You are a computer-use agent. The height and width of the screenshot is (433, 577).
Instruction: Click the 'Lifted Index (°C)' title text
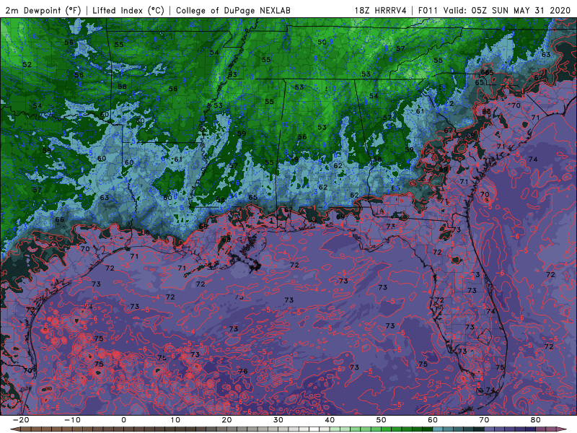click(x=128, y=10)
